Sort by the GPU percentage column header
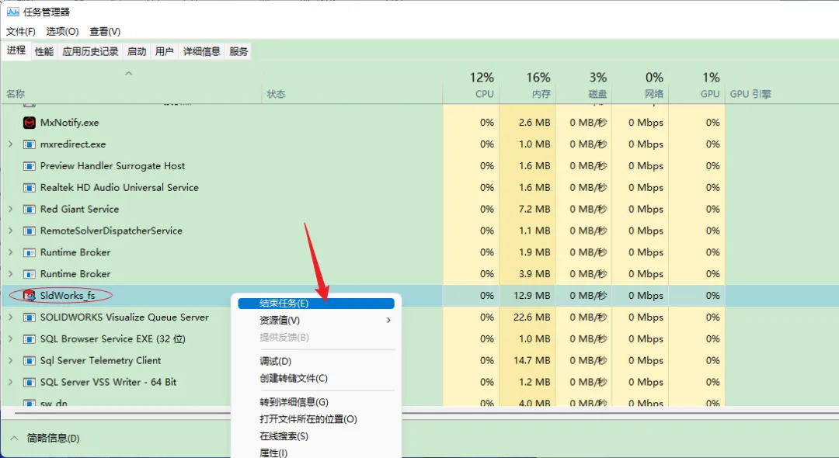The height and width of the screenshot is (458, 839). click(x=710, y=94)
